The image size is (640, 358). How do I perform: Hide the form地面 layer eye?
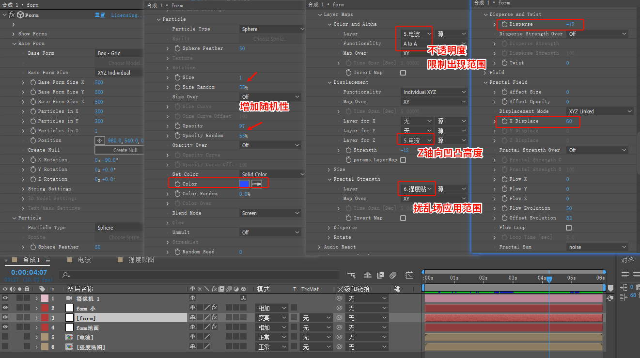5,327
